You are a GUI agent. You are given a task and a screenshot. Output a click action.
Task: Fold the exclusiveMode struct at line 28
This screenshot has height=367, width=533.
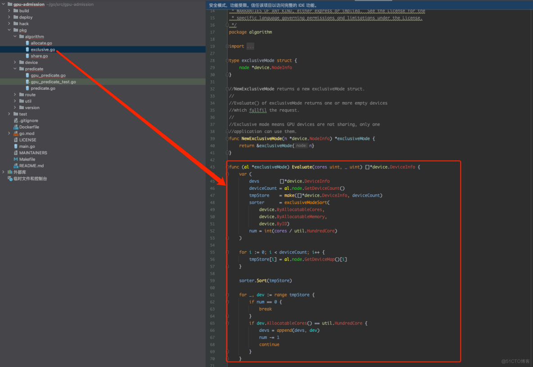point(227,60)
